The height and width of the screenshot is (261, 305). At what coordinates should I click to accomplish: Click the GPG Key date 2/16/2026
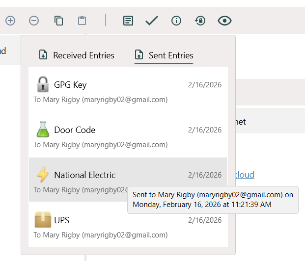tap(205, 85)
